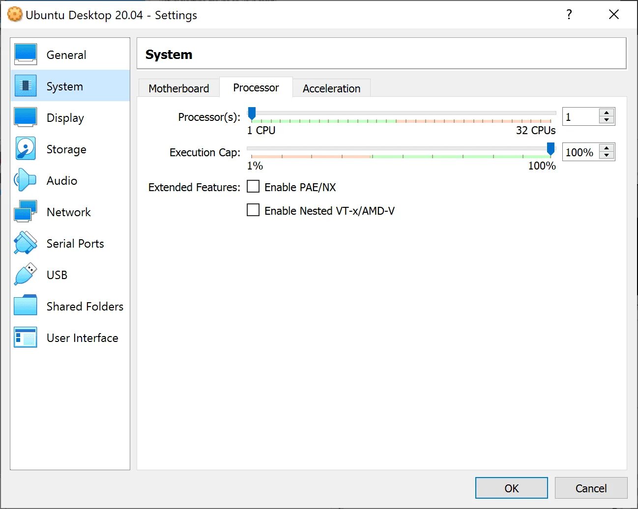Click the execution cap percentage field

click(581, 152)
